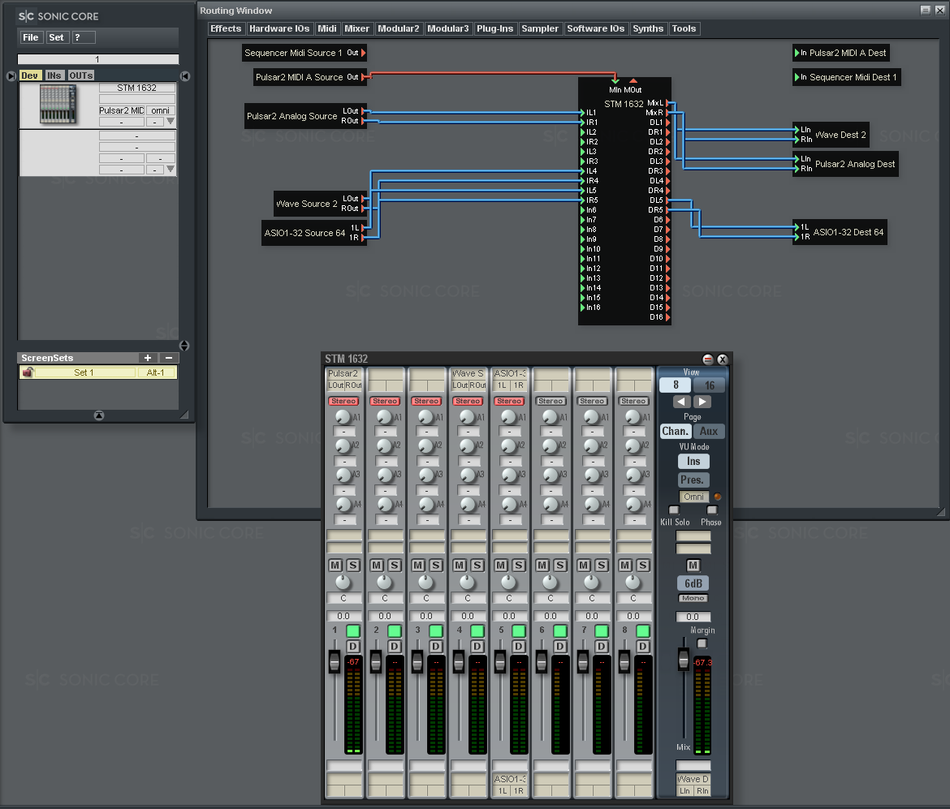
Task: Click channel 8 volume fader handle
Action: click(624, 661)
